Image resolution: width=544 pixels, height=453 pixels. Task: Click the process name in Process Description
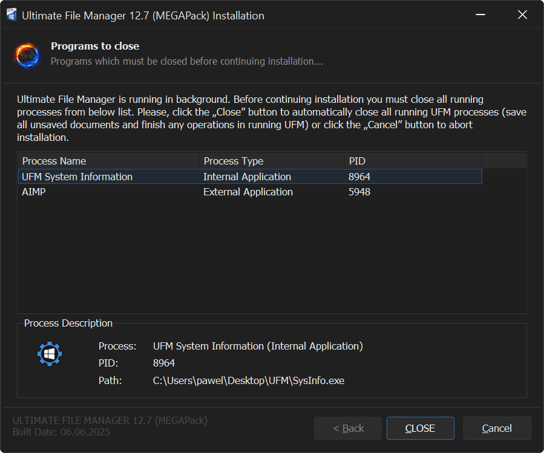258,346
